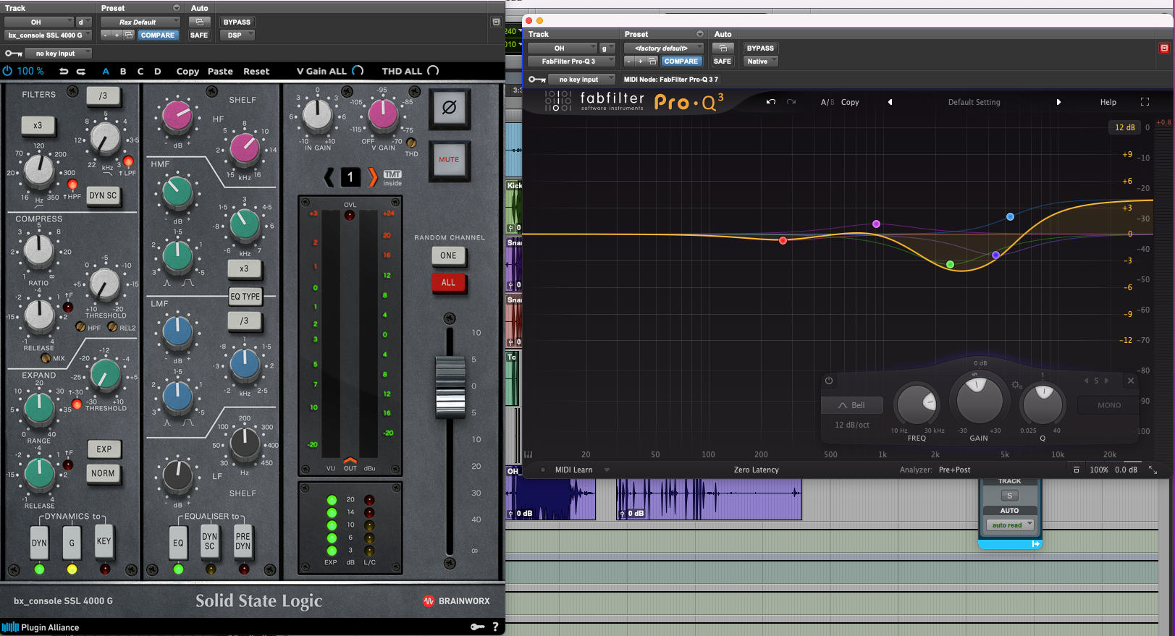Click band settings gear in Pro-Q band panel

(x=1016, y=385)
